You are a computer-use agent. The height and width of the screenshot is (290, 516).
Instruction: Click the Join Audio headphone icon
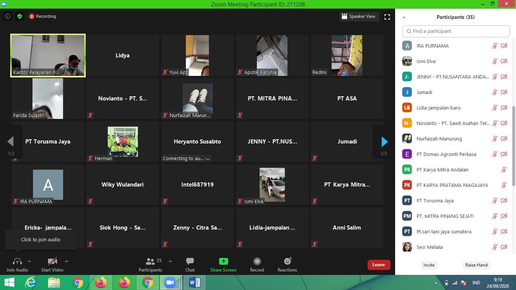click(x=17, y=261)
